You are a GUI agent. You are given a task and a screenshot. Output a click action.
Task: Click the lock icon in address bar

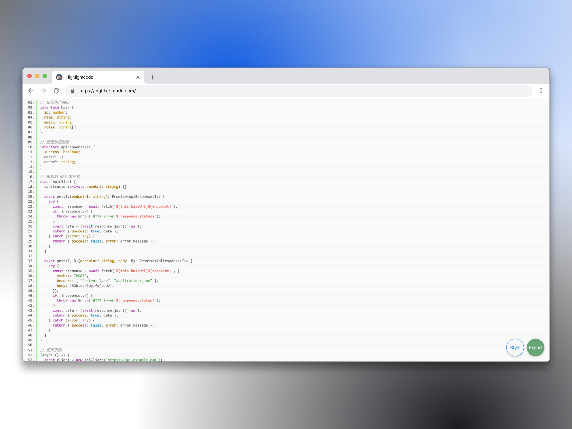pos(72,91)
